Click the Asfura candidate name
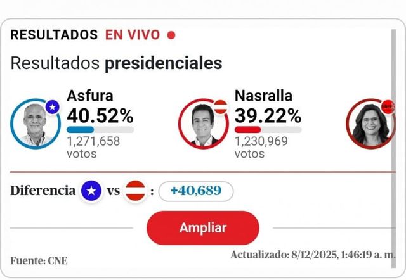The image size is (406, 280). (90, 96)
